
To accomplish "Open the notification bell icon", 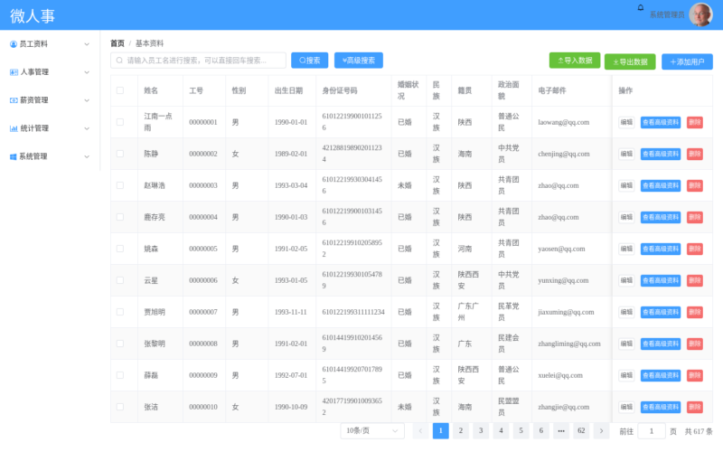I will (x=641, y=7).
